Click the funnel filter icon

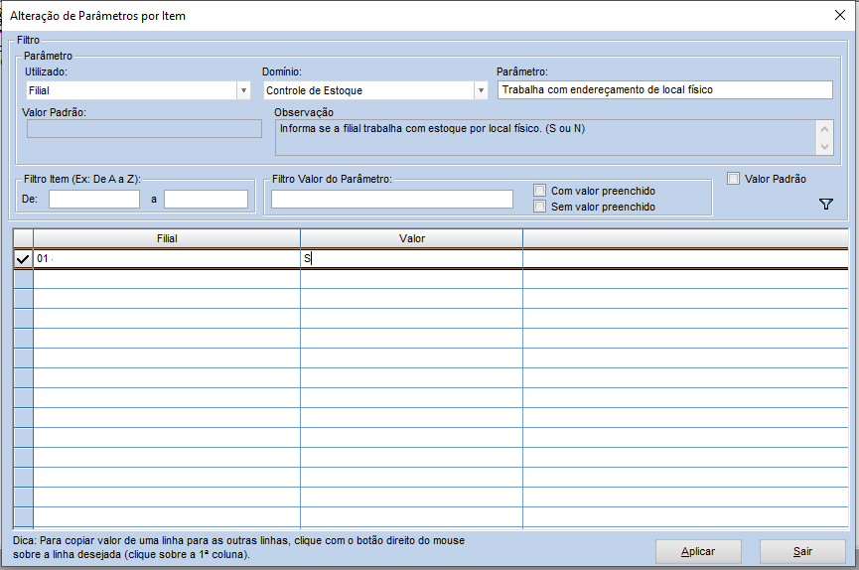coord(825,204)
